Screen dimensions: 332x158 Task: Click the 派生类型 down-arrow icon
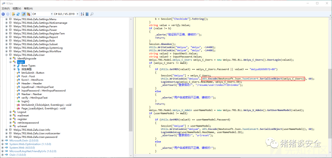point(18,69)
